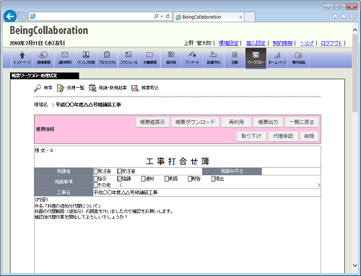Click ヘルプ link
361x276 pixels.
click(307, 43)
